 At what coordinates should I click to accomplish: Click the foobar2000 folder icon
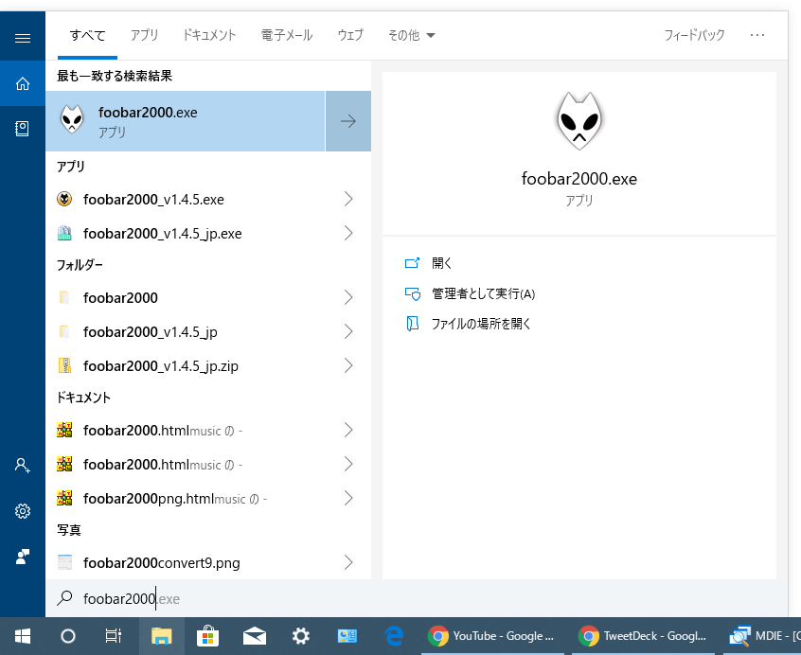[64, 297]
